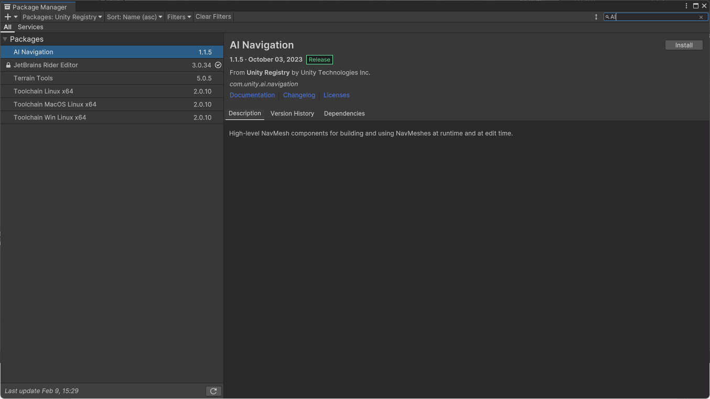Image resolution: width=710 pixels, height=399 pixels.
Task: Select Toolchain Win Linux x64 package
Action: coord(112,117)
